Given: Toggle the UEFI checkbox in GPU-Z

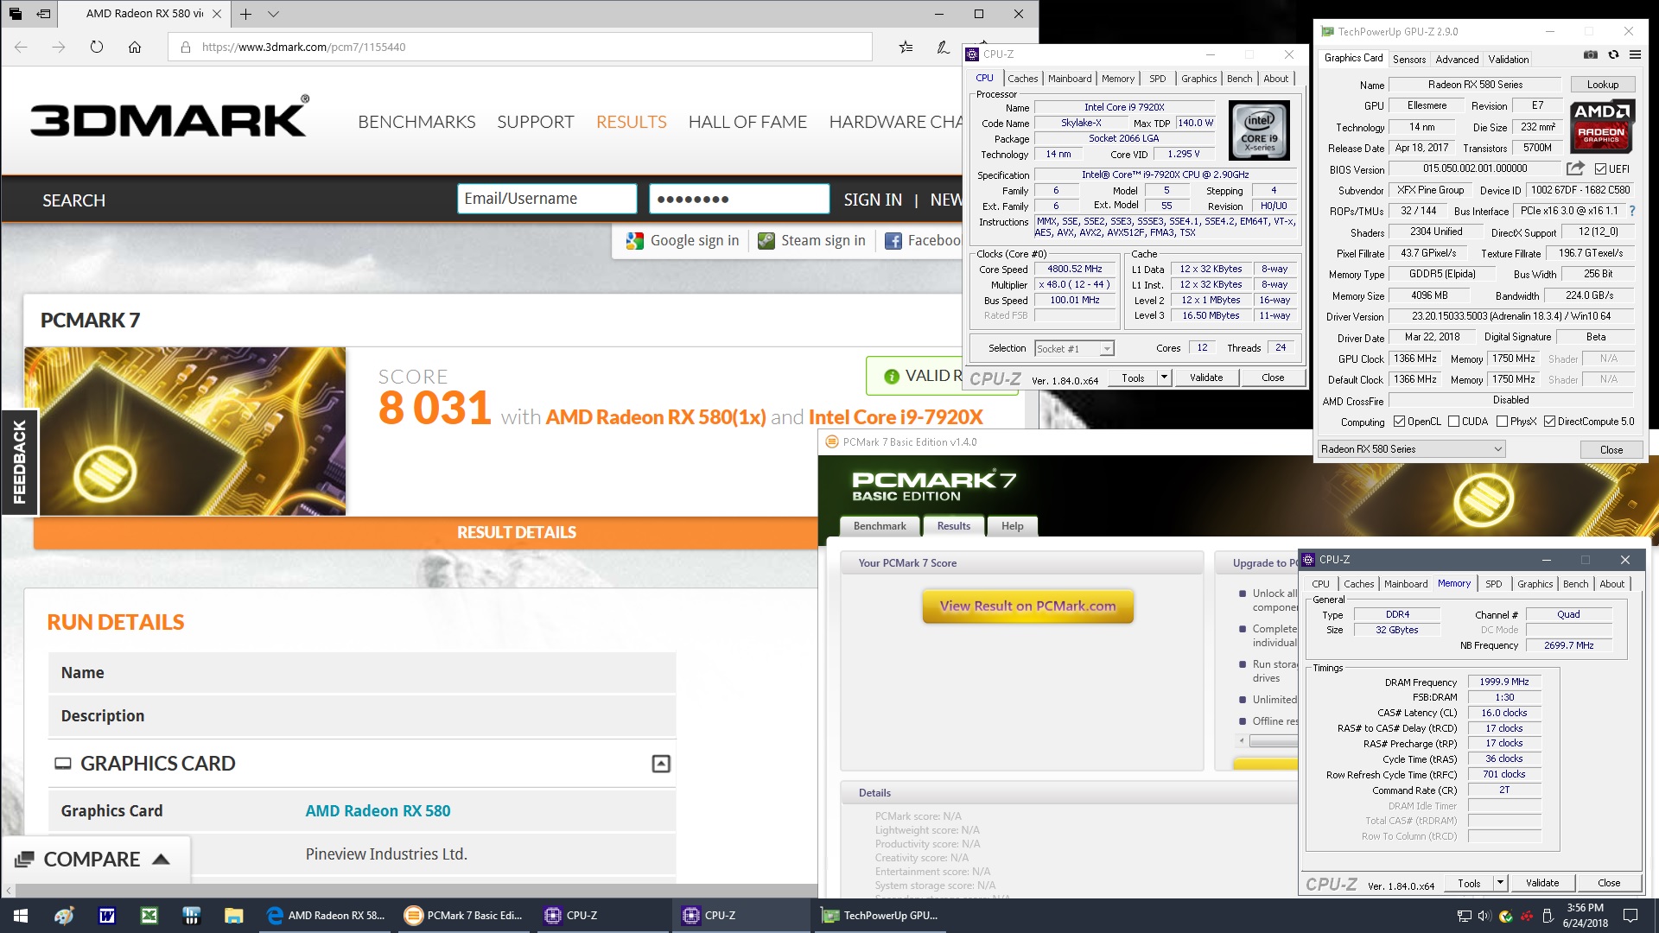Looking at the screenshot, I should pos(1601,169).
